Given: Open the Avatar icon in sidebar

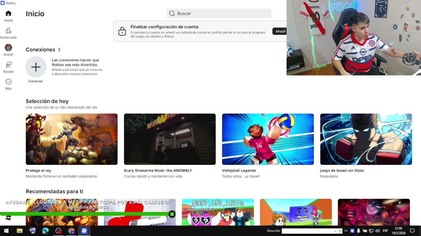Looking at the screenshot, I should [x=9, y=48].
